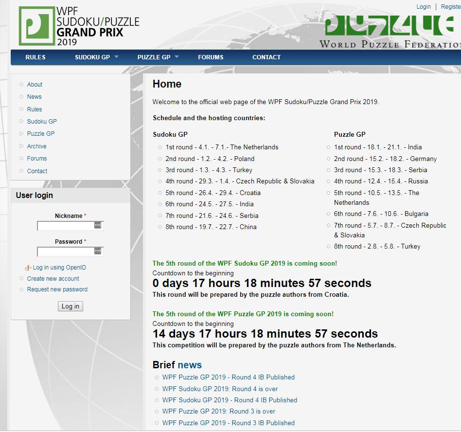Viewport: 461px width, 432px height.
Task: Click 'Schedule and the hosting countries:' text
Action: (x=209, y=118)
